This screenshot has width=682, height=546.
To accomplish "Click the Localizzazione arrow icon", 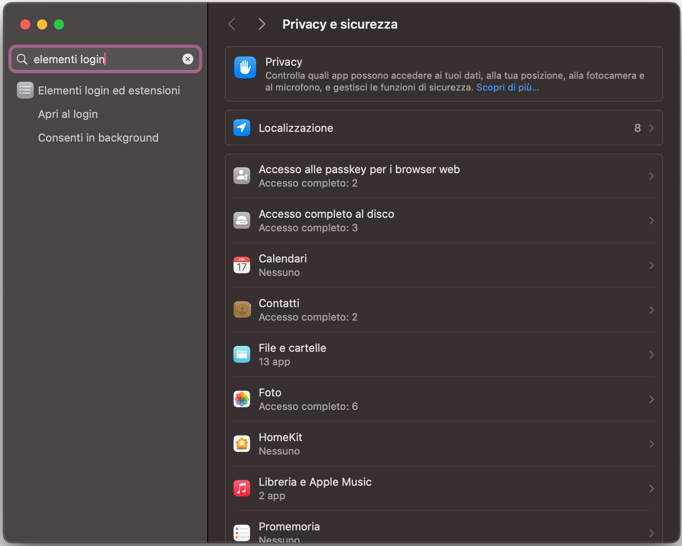I will pyautogui.click(x=242, y=128).
